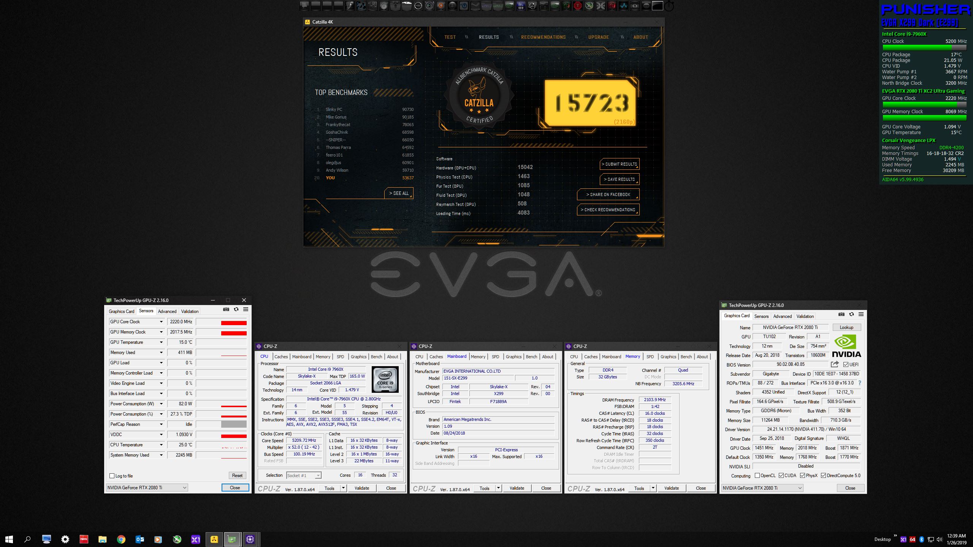Launch Google Chrome from the taskbar

[x=121, y=539]
